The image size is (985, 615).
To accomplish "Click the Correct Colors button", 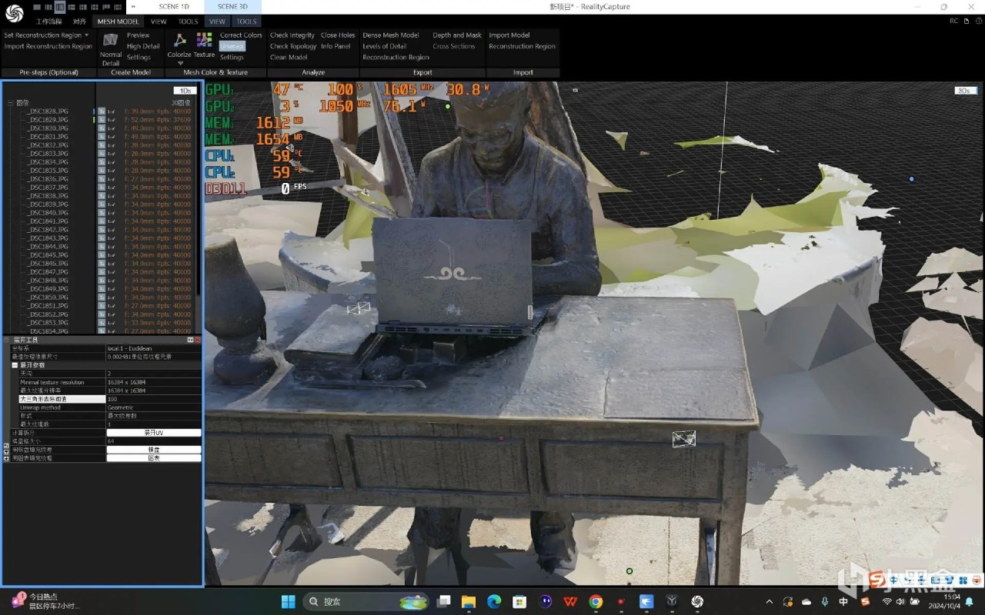I will tap(241, 35).
